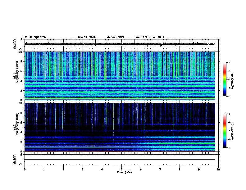
Task: Click the time axis tick label 2
Action: [63, 170]
